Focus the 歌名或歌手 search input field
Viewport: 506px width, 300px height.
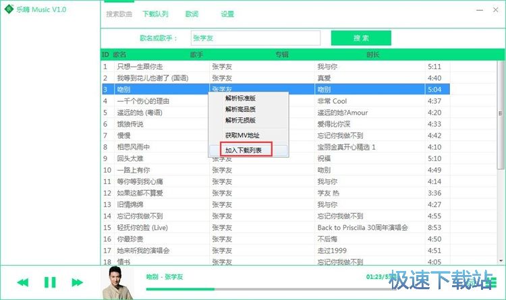pyautogui.click(x=256, y=38)
